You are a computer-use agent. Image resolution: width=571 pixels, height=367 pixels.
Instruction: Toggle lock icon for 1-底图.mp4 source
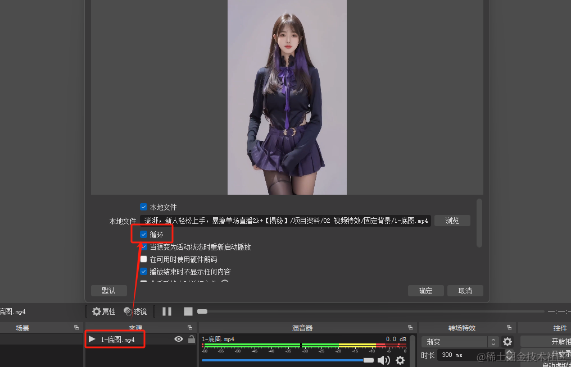(191, 339)
